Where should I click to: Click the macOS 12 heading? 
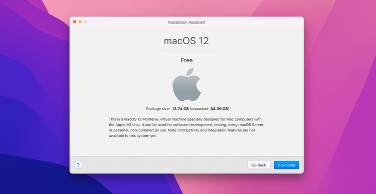(x=186, y=41)
